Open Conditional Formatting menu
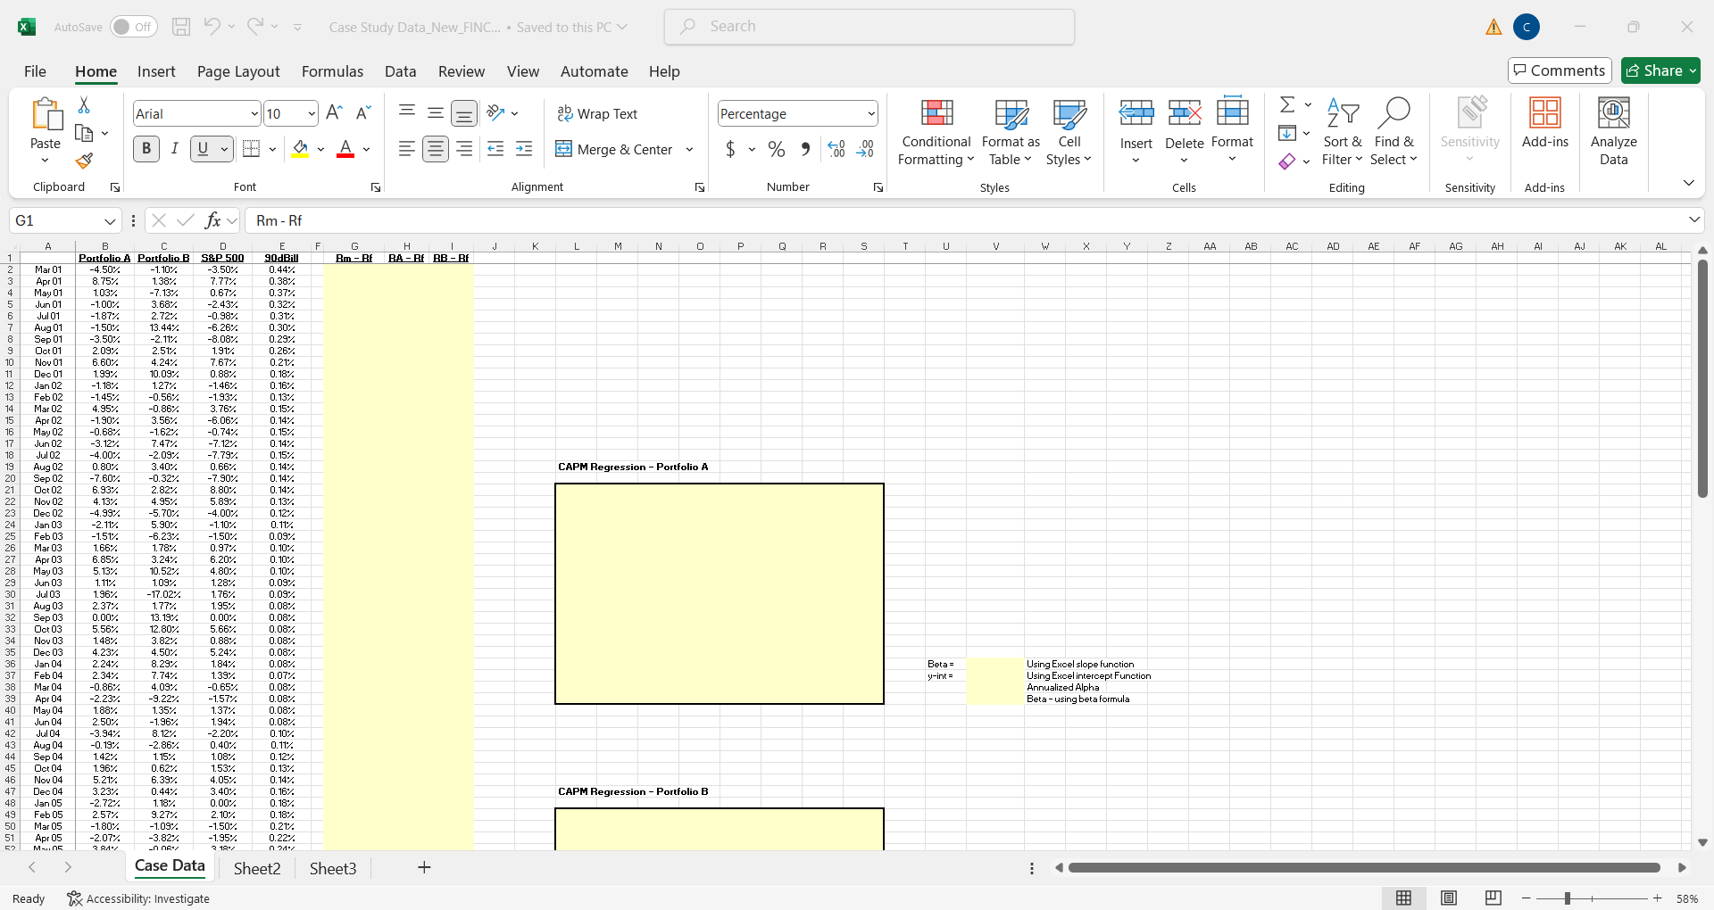Viewport: 1714px width, 910px height. pos(935,132)
